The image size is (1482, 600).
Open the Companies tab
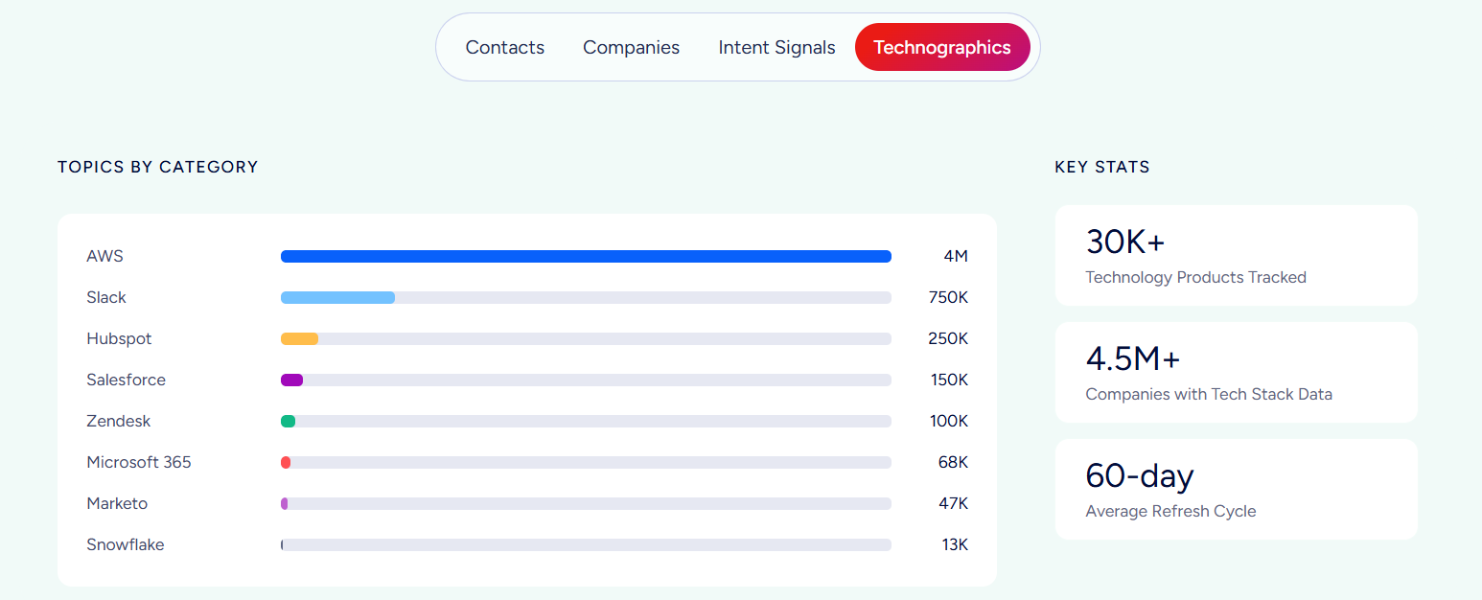tap(631, 47)
